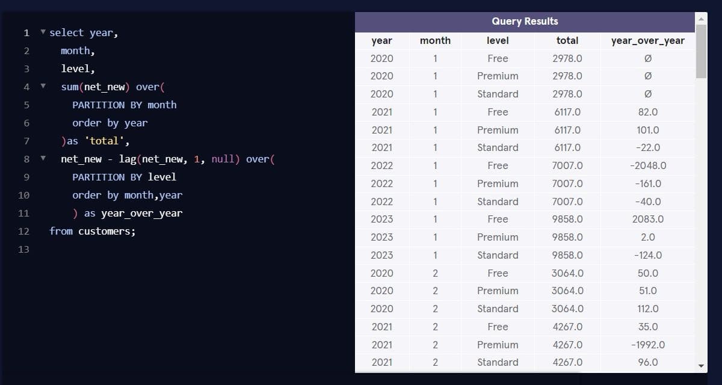Select the year_over_year column header
The width and height of the screenshot is (722, 385).
[x=648, y=40]
